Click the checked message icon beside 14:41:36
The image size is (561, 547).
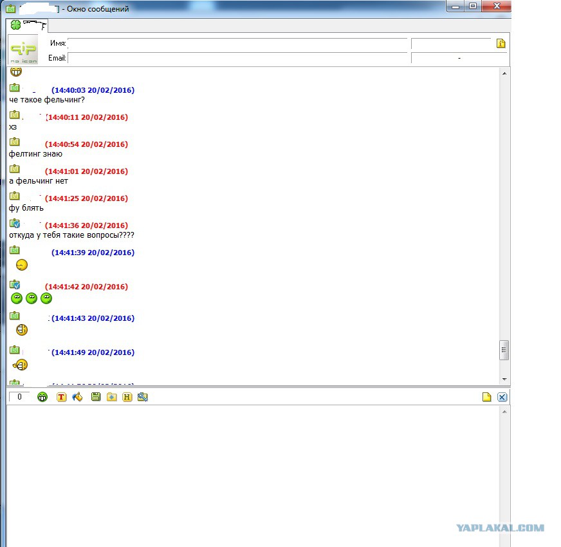(x=15, y=223)
